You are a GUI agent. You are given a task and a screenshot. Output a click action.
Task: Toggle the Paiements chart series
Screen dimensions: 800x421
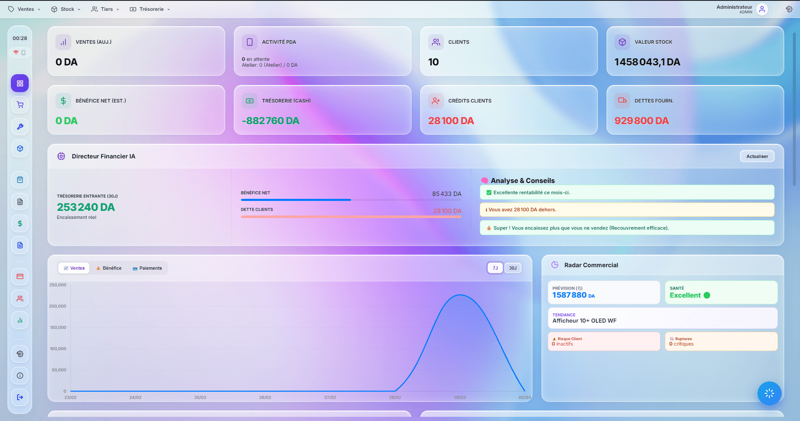click(x=147, y=268)
